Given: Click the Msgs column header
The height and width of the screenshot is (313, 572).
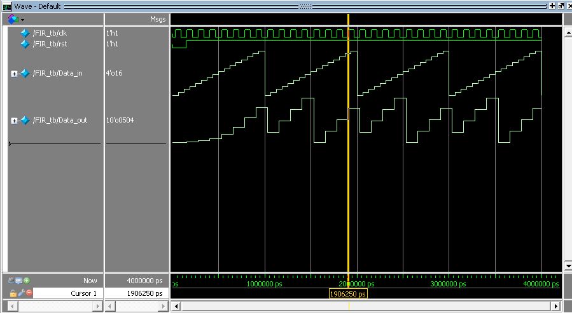Looking at the screenshot, I should [x=158, y=19].
